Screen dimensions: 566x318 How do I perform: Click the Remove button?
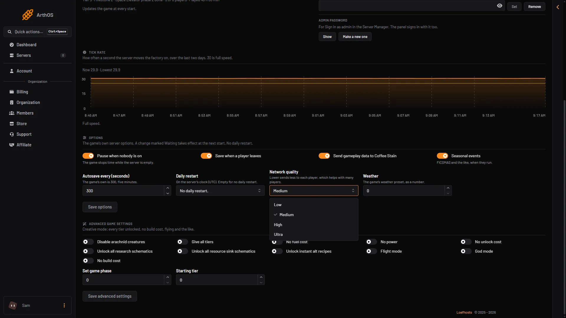(534, 6)
